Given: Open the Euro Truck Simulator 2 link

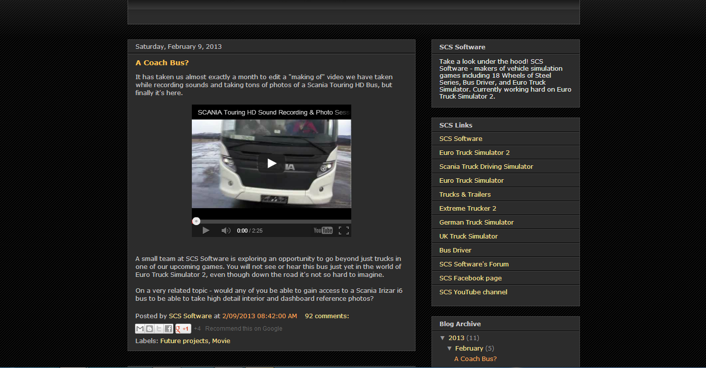Looking at the screenshot, I should pyautogui.click(x=474, y=152).
